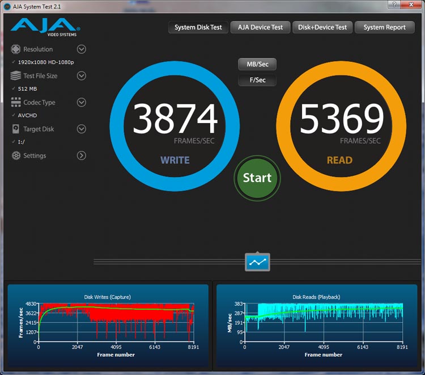Expand the Test File Size dropdown
Screen dimensions: 425x375
tap(81, 76)
